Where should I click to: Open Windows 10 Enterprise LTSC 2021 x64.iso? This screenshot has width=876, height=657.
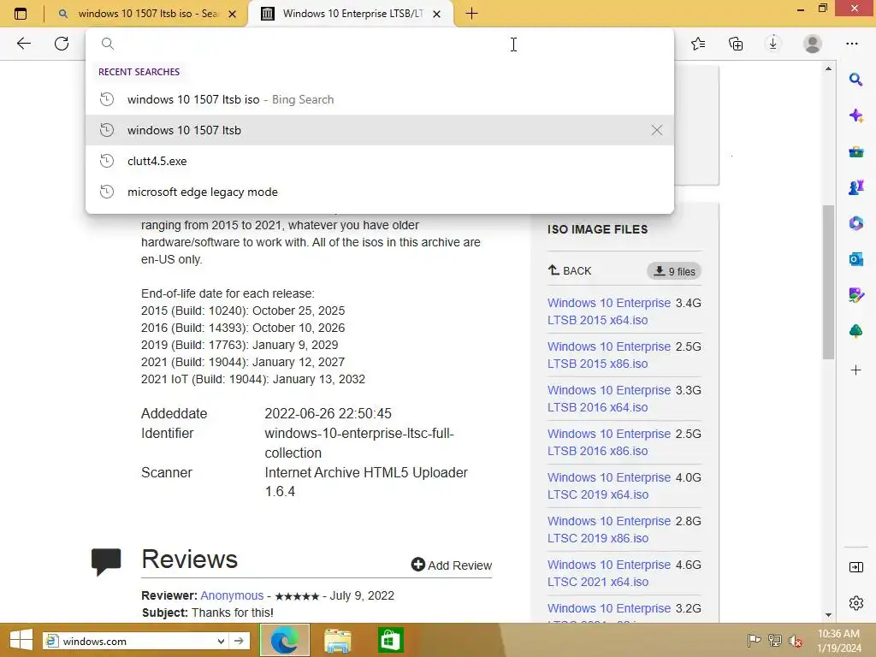click(x=609, y=572)
